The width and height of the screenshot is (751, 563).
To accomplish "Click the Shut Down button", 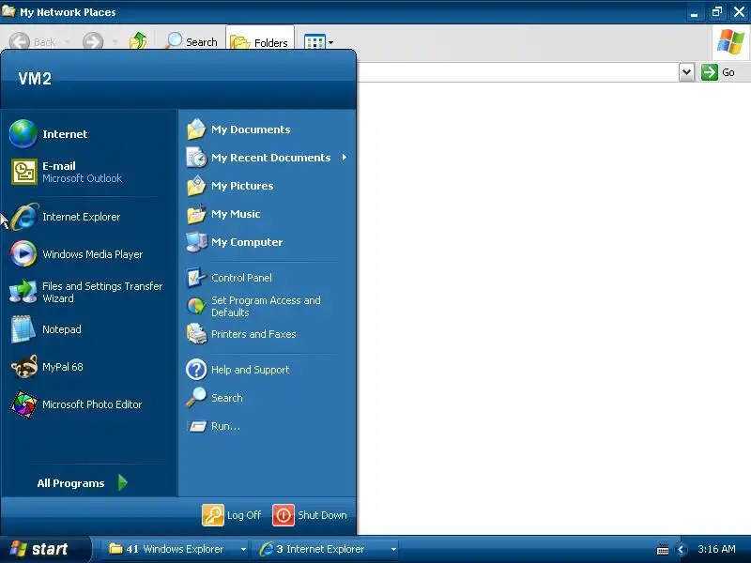I will (x=310, y=515).
